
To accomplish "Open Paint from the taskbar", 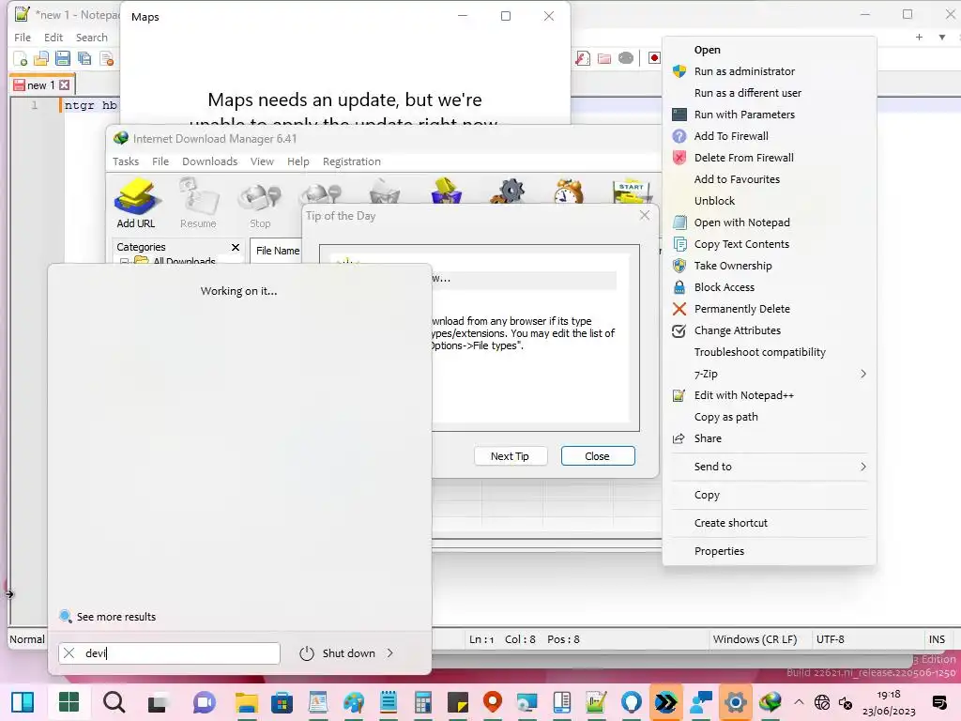I will pos(353,702).
